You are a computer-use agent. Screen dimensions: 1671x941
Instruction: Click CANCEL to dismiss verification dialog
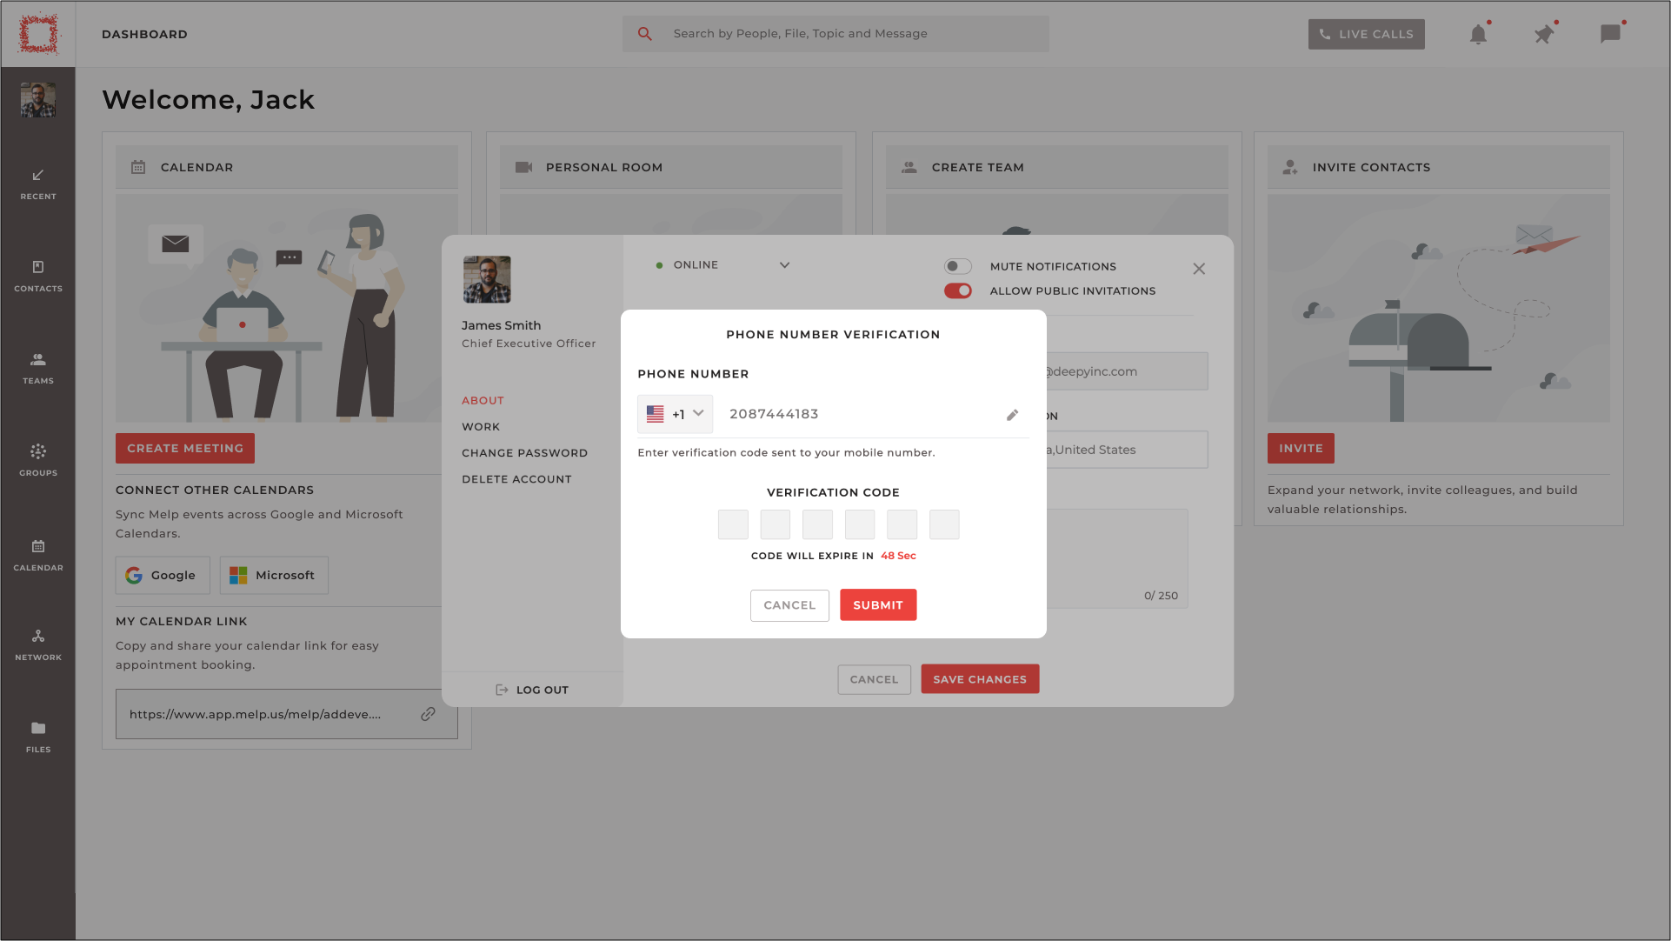(x=789, y=604)
